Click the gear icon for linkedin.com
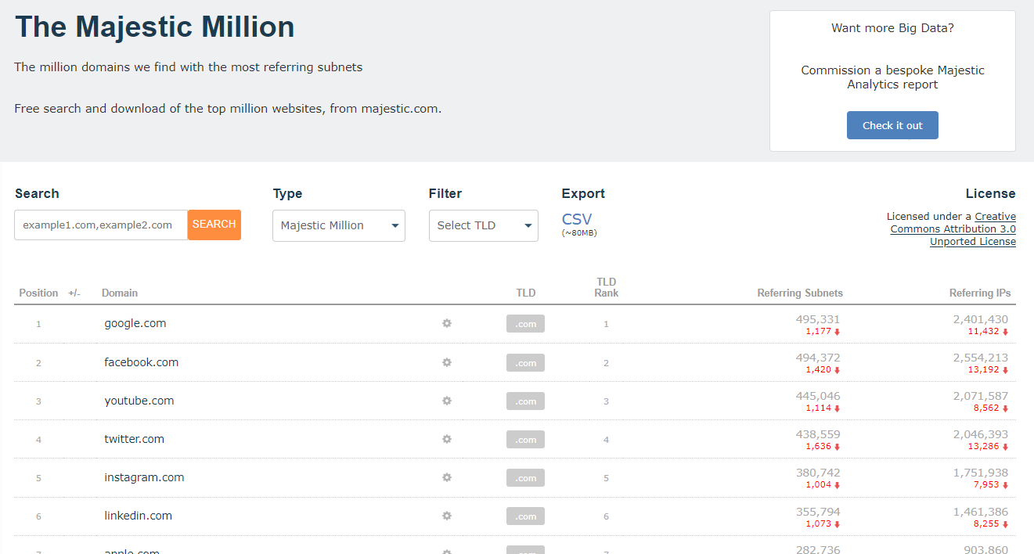 click(447, 516)
